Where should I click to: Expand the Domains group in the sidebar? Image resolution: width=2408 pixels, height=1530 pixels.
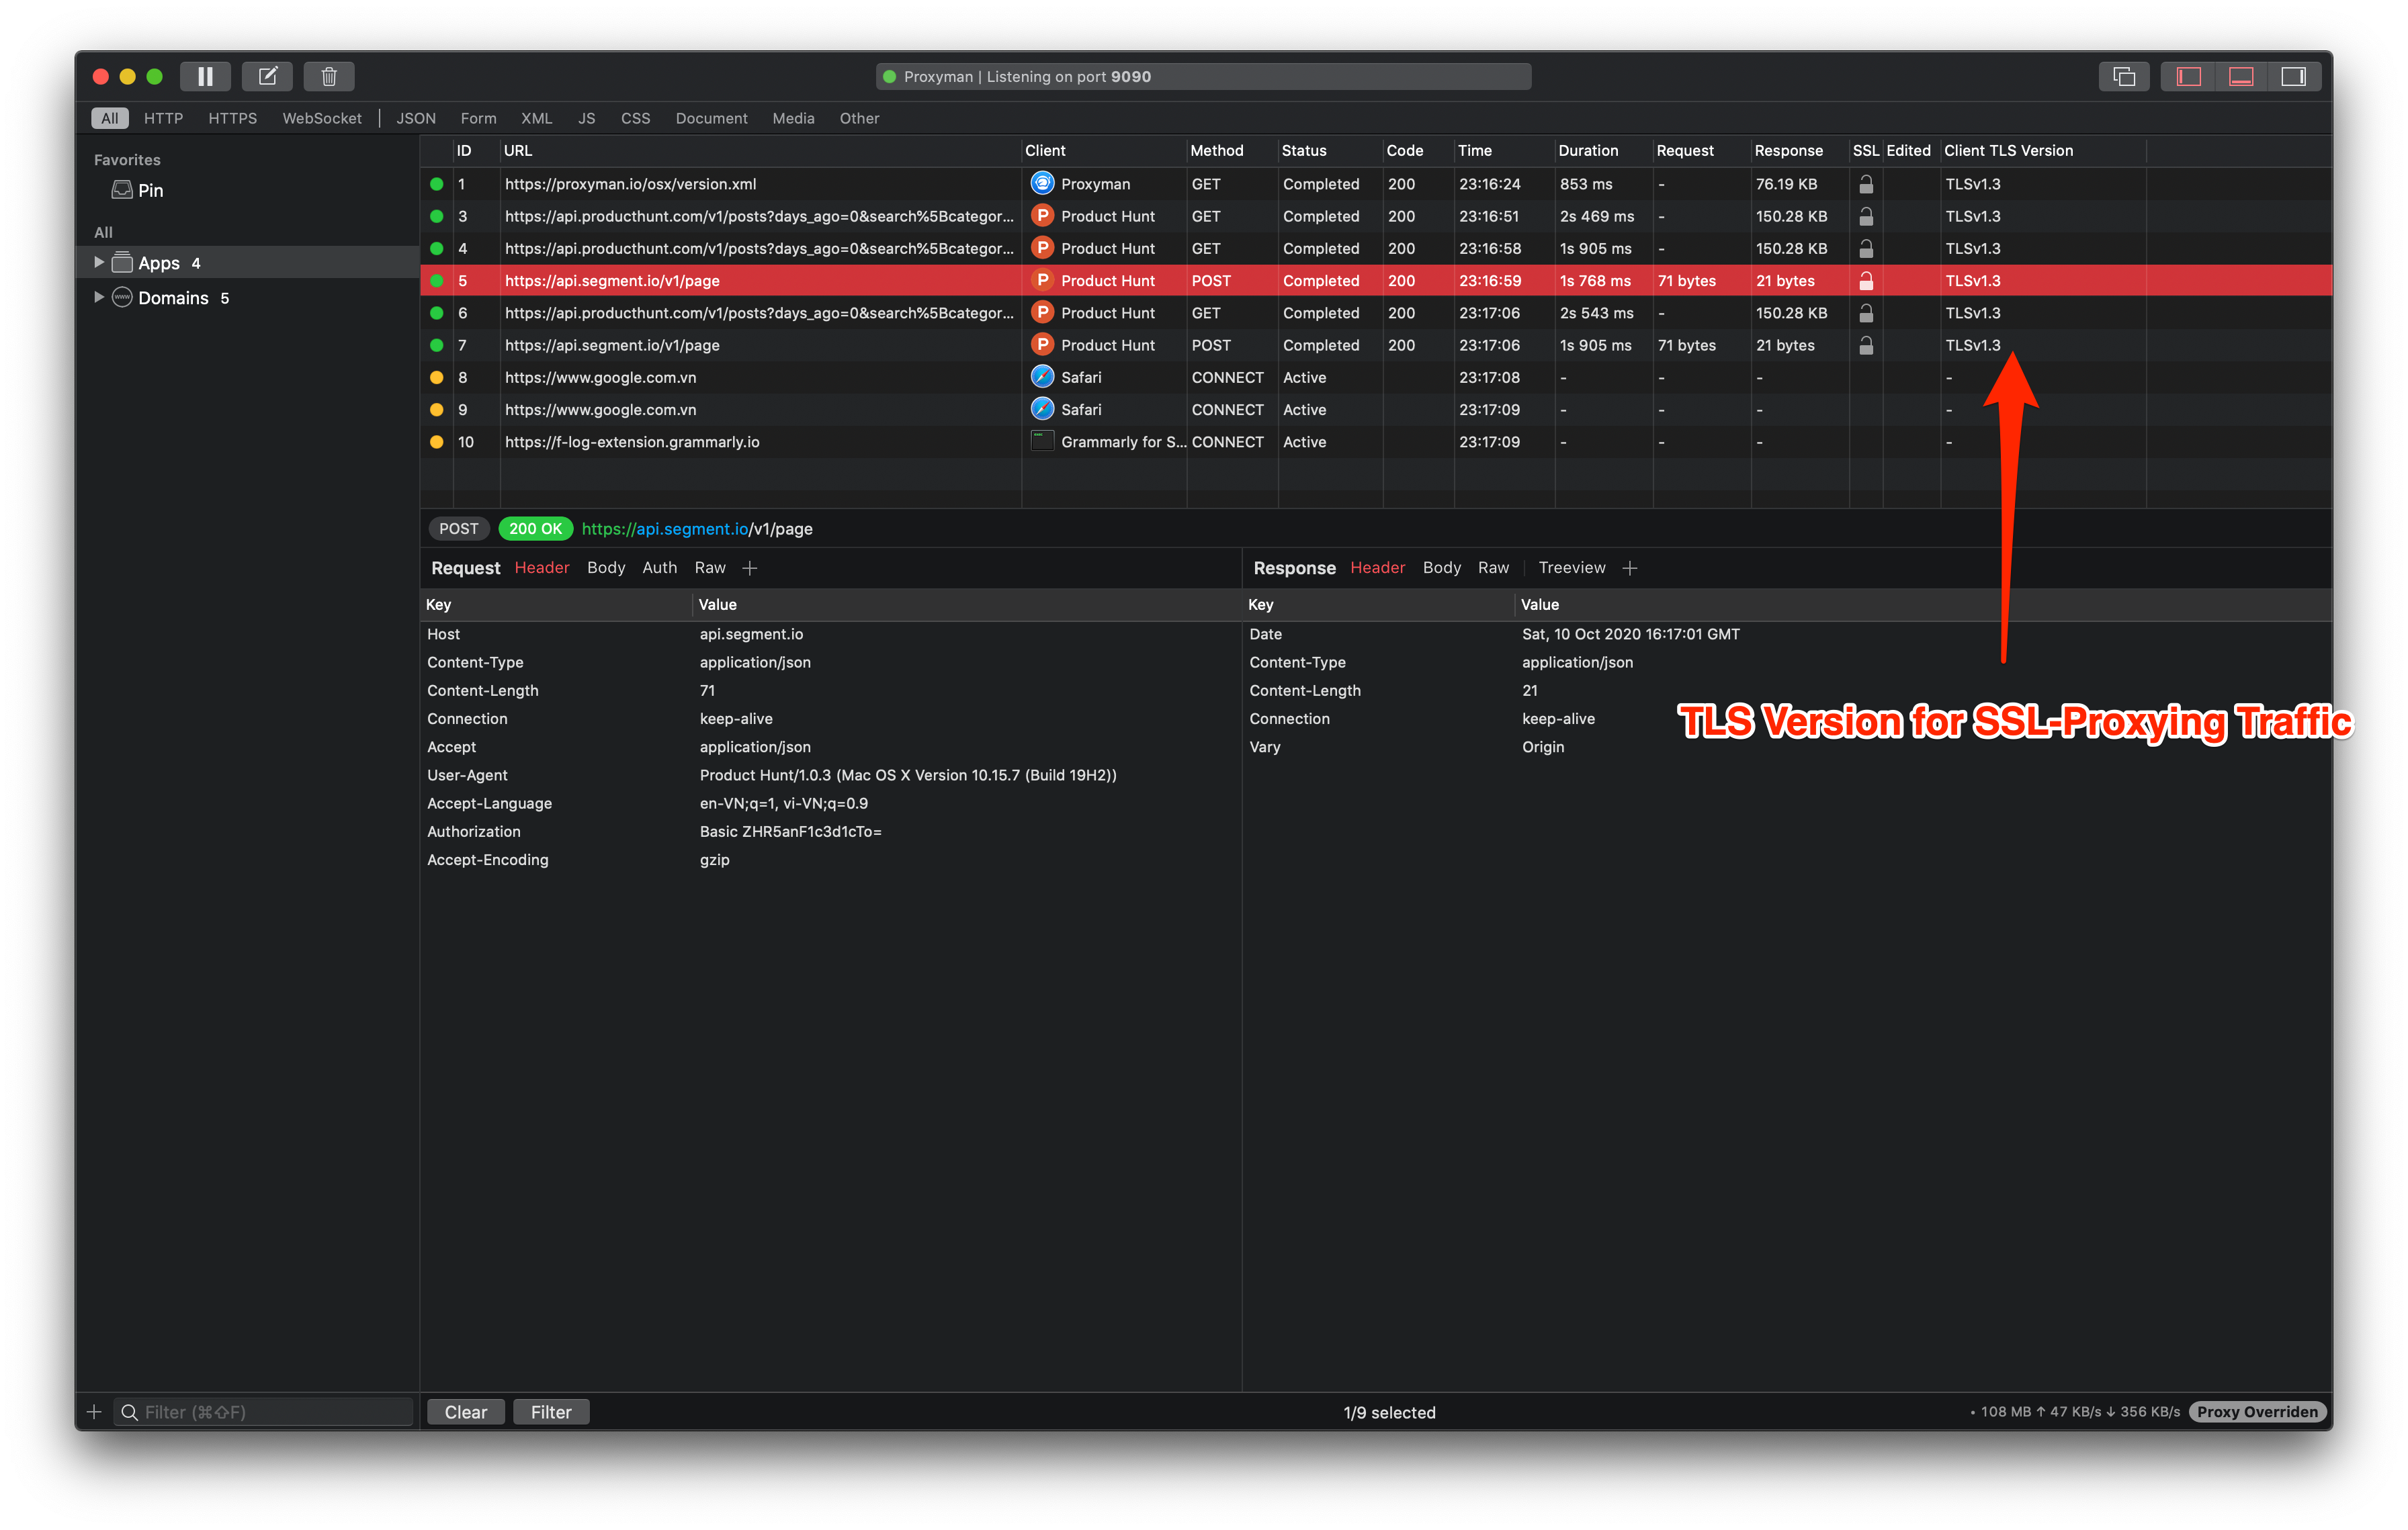98,297
